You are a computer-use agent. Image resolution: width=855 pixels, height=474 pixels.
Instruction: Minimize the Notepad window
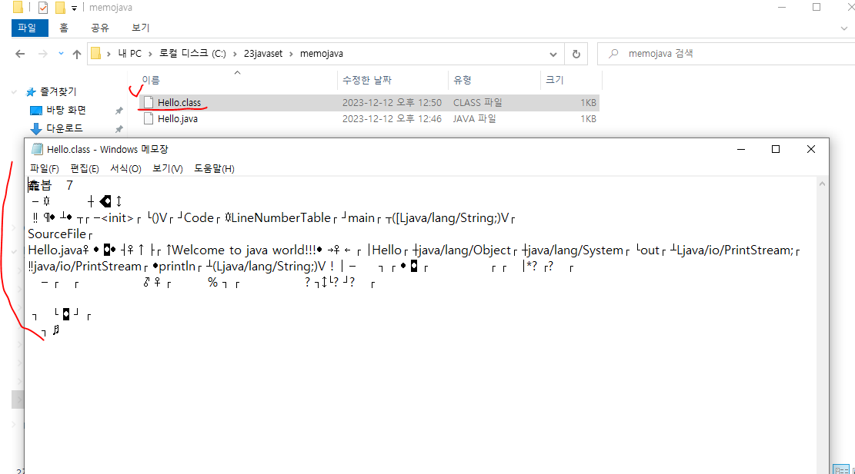pyautogui.click(x=741, y=149)
